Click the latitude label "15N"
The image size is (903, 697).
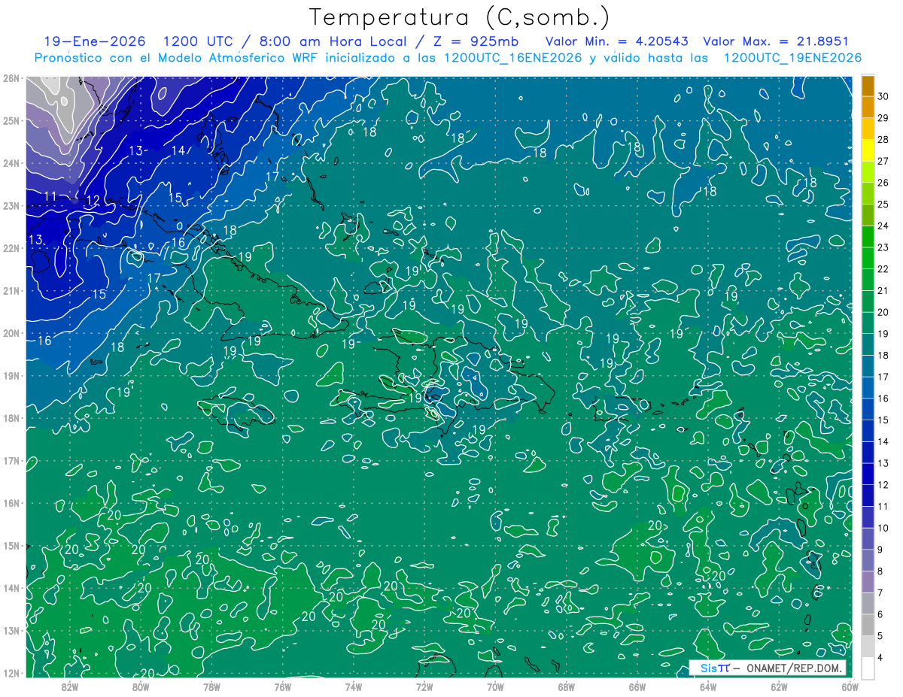(x=11, y=545)
